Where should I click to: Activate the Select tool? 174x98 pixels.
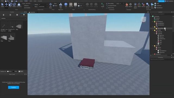coord(2,5)
